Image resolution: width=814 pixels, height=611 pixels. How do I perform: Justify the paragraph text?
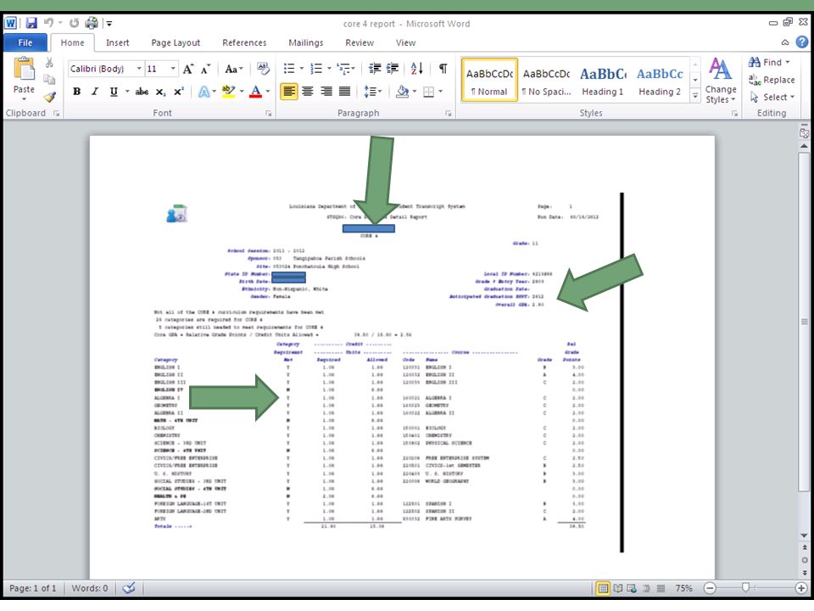(345, 92)
